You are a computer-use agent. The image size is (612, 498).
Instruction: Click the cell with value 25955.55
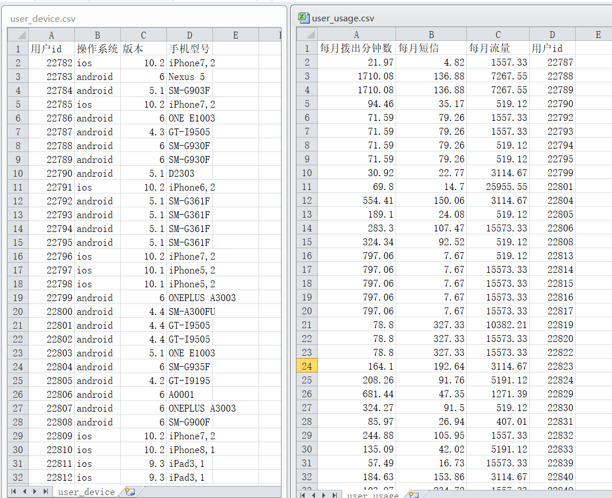click(497, 187)
